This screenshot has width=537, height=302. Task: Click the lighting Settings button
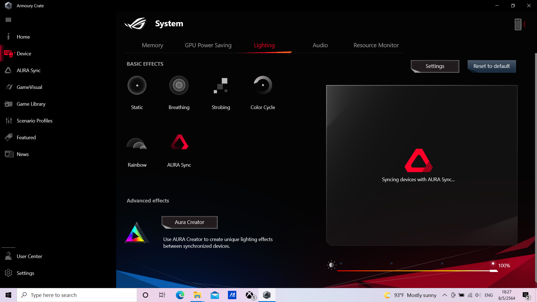click(x=435, y=66)
